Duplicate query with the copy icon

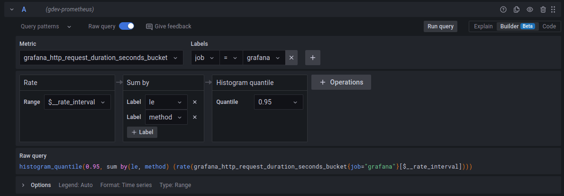tap(517, 9)
